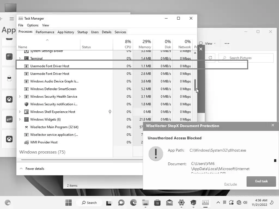Open Microsoft Store from the taskbar

coord(157,202)
